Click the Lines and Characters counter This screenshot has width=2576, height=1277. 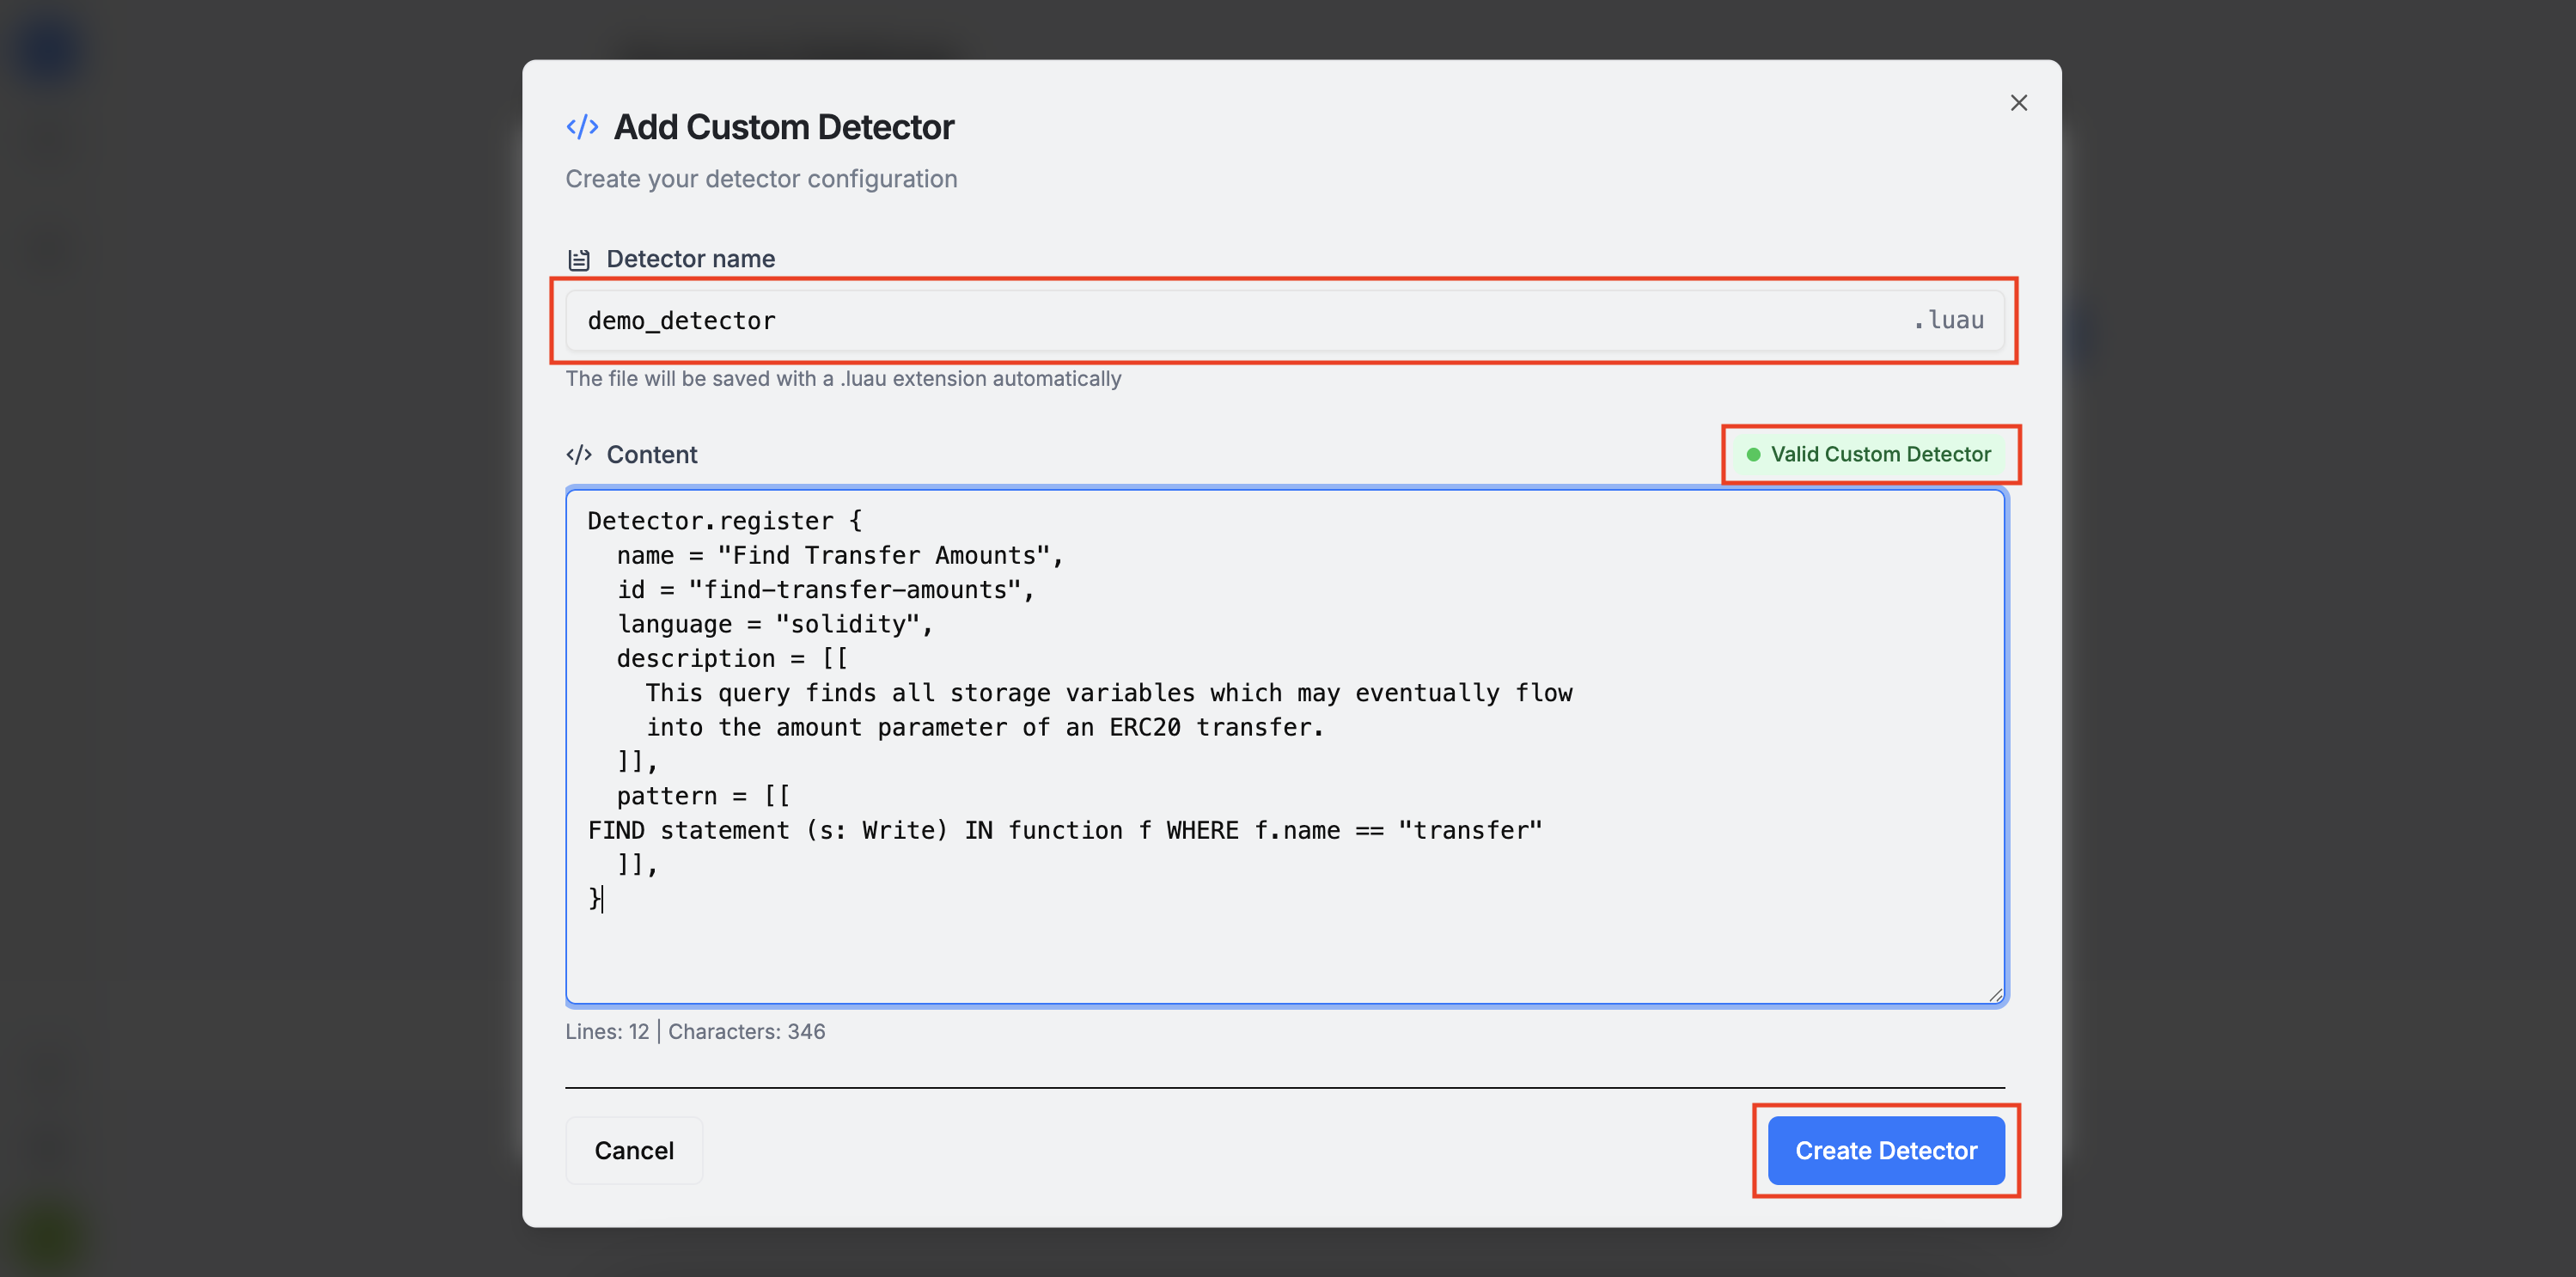pos(695,1031)
